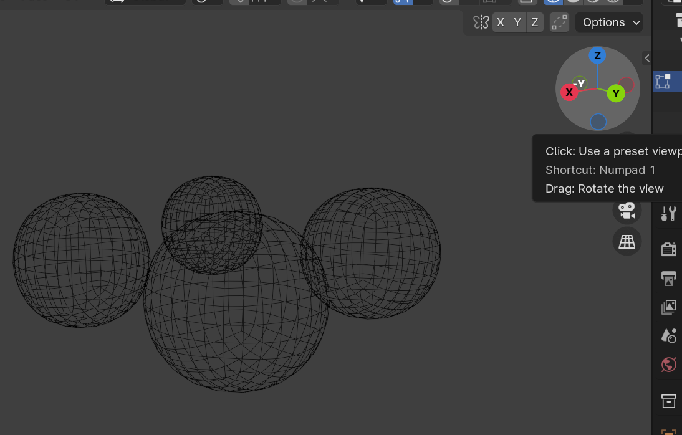Open the Collection properties tab
Image resolution: width=682 pixels, height=435 pixels.
coord(668,401)
